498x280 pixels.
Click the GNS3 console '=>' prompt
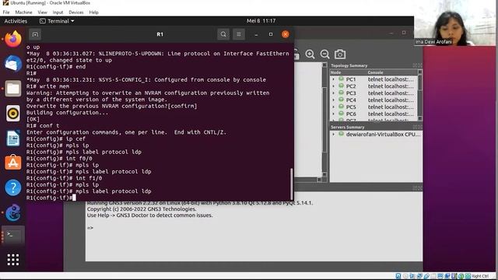(90, 228)
